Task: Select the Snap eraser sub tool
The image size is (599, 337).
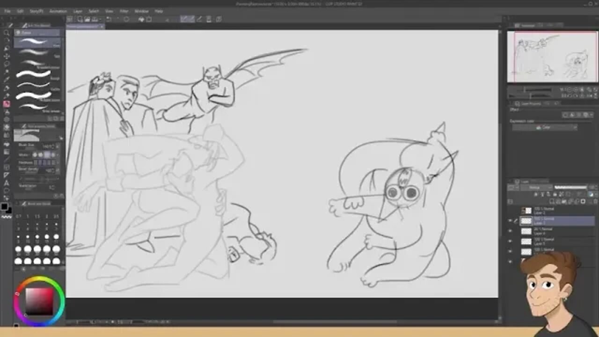Action: (x=37, y=107)
